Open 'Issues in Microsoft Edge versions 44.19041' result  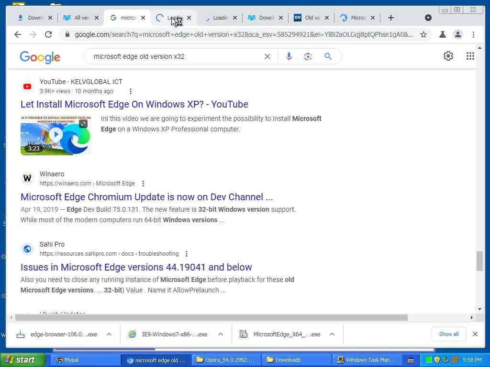click(136, 267)
